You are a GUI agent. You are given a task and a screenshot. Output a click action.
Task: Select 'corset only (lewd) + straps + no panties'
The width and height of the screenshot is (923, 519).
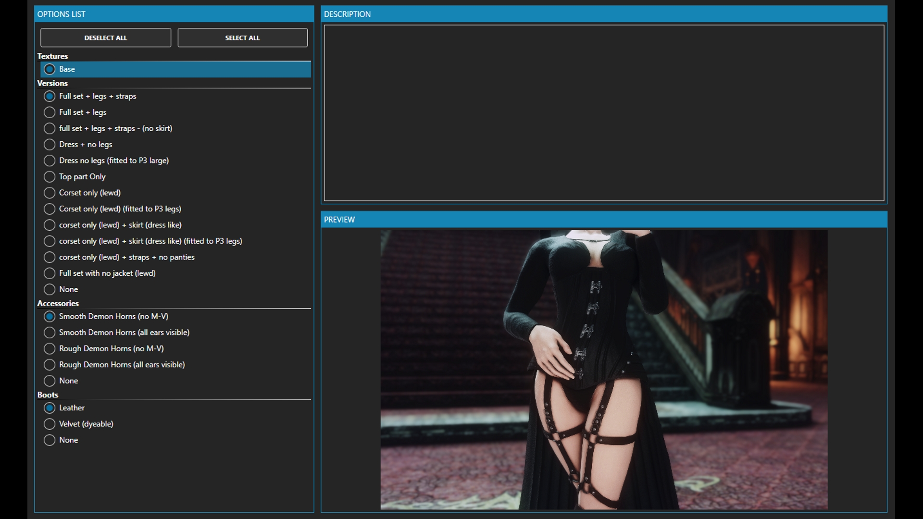[119, 257]
